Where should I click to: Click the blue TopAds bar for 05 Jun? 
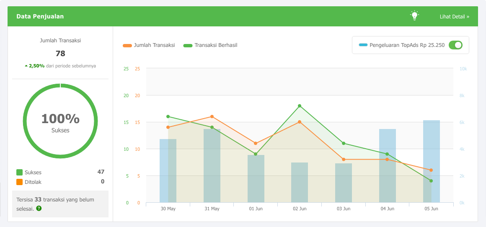(x=432, y=161)
